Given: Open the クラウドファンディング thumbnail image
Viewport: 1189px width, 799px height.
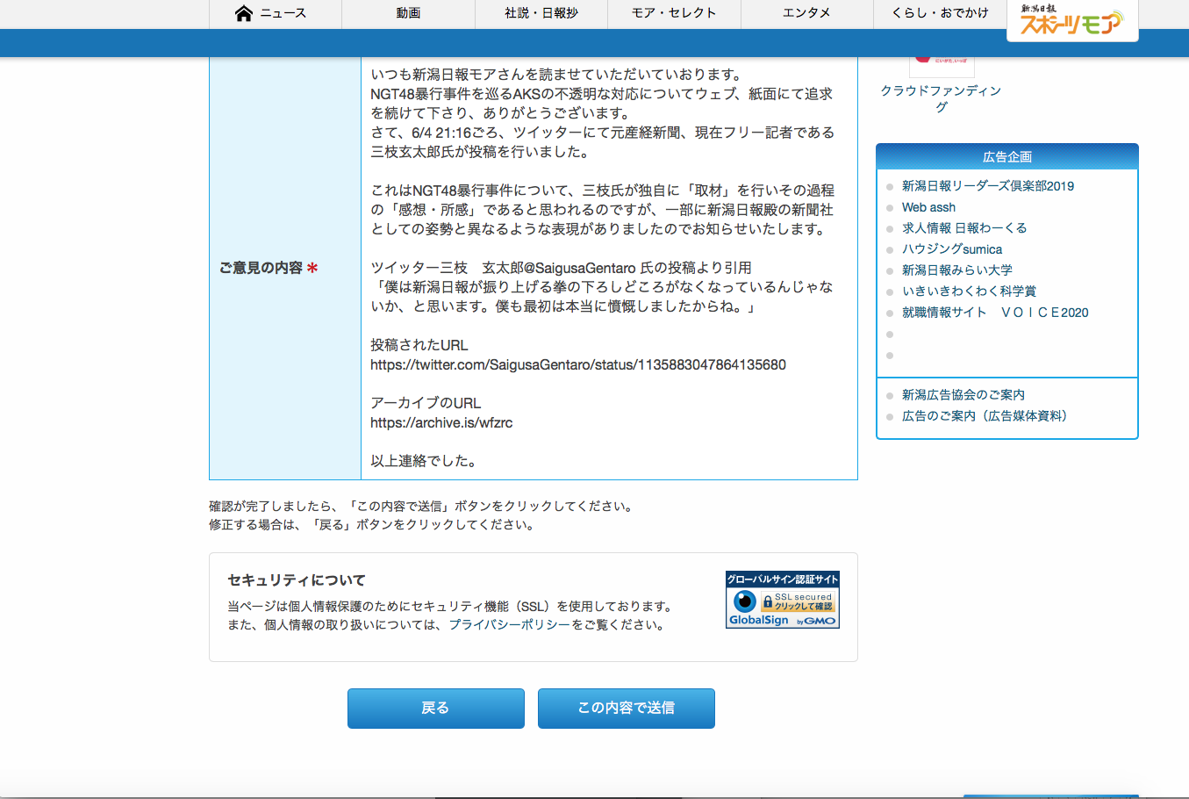Looking at the screenshot, I should click(942, 67).
